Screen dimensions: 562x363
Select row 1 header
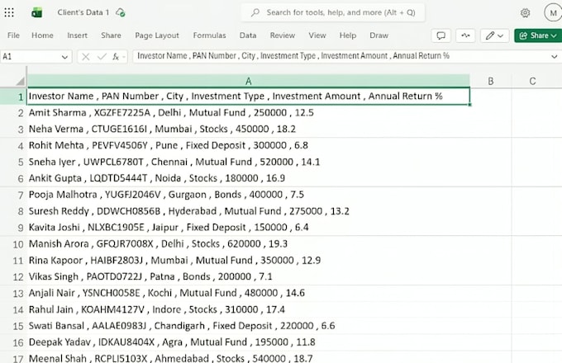(13, 97)
